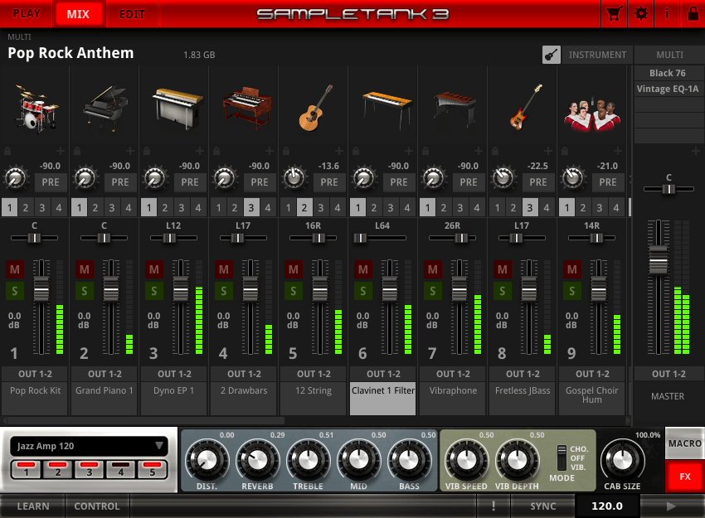Adjust channel 6 pan slider L64

[360, 238]
